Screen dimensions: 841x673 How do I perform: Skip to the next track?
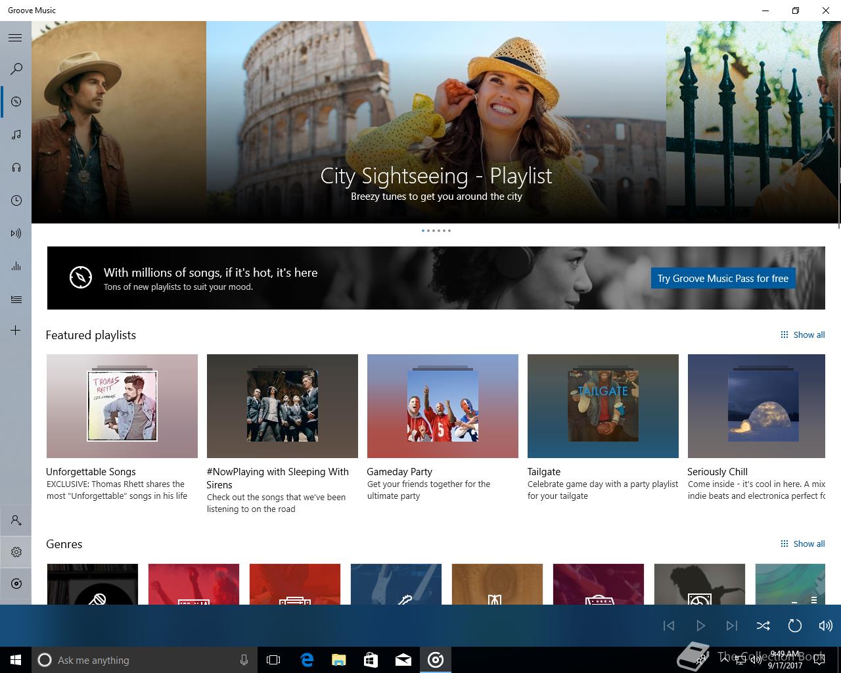point(731,626)
